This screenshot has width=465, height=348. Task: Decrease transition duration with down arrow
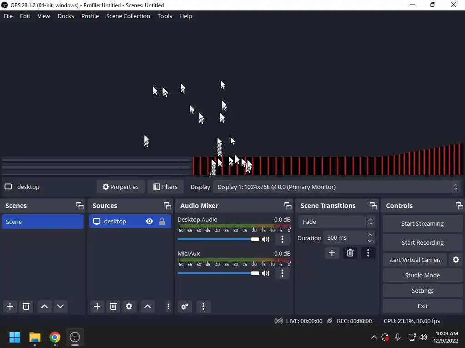click(x=370, y=241)
